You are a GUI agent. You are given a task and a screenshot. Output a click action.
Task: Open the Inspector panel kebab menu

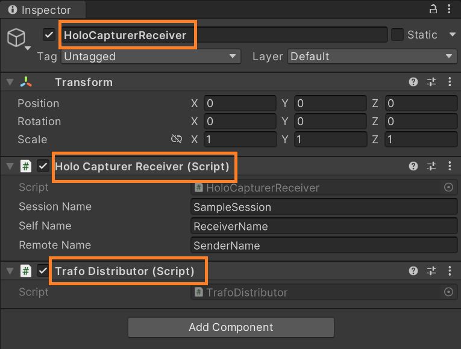[x=450, y=10]
